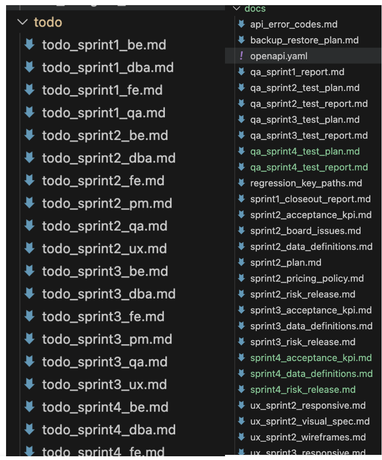Open backup_restore_plan.md document
The height and width of the screenshot is (460, 382).
pos(304,40)
